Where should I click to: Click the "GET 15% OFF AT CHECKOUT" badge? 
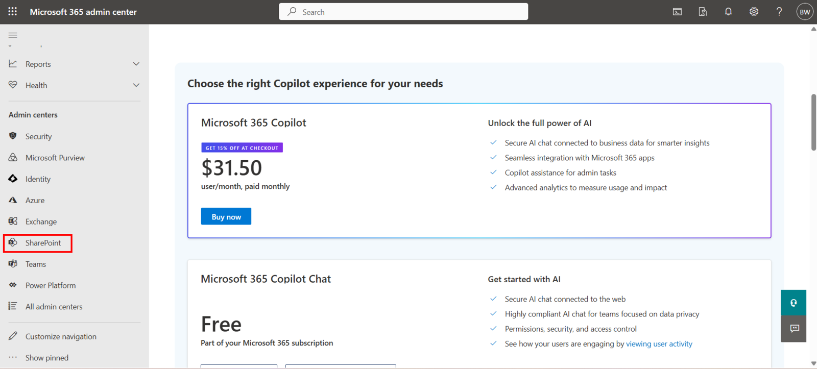(242, 148)
